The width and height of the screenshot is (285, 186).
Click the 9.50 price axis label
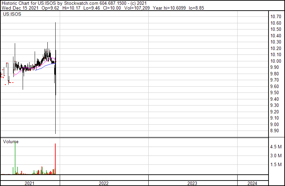(x=276, y=93)
